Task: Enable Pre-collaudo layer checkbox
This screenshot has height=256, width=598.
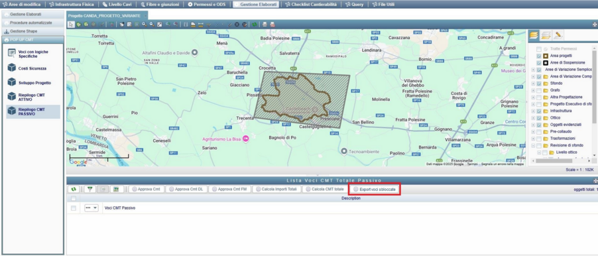Action: [538, 131]
